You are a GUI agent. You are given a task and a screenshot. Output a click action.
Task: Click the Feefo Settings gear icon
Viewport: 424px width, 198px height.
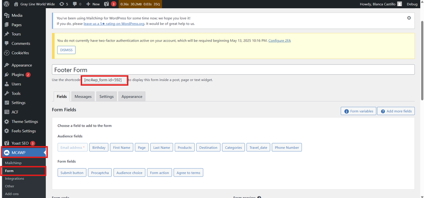pyautogui.click(x=7, y=131)
